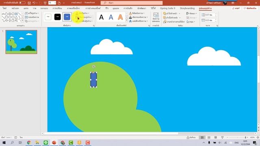This screenshot has width=260, height=146.
Task: Select the blue filled shape style preset
Action: 67,17
